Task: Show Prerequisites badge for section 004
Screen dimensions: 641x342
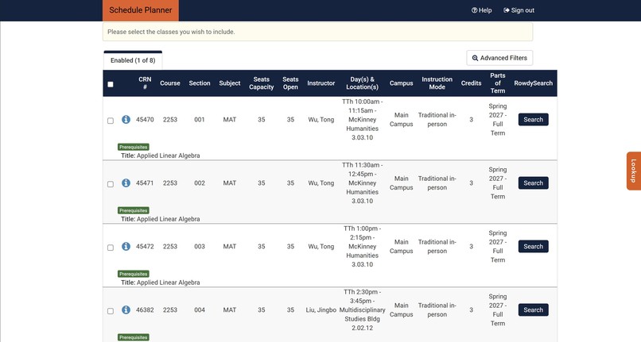Action: click(x=134, y=337)
